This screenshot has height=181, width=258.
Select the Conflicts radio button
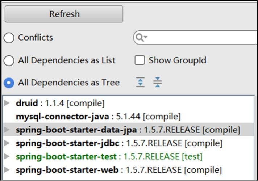click(x=9, y=38)
